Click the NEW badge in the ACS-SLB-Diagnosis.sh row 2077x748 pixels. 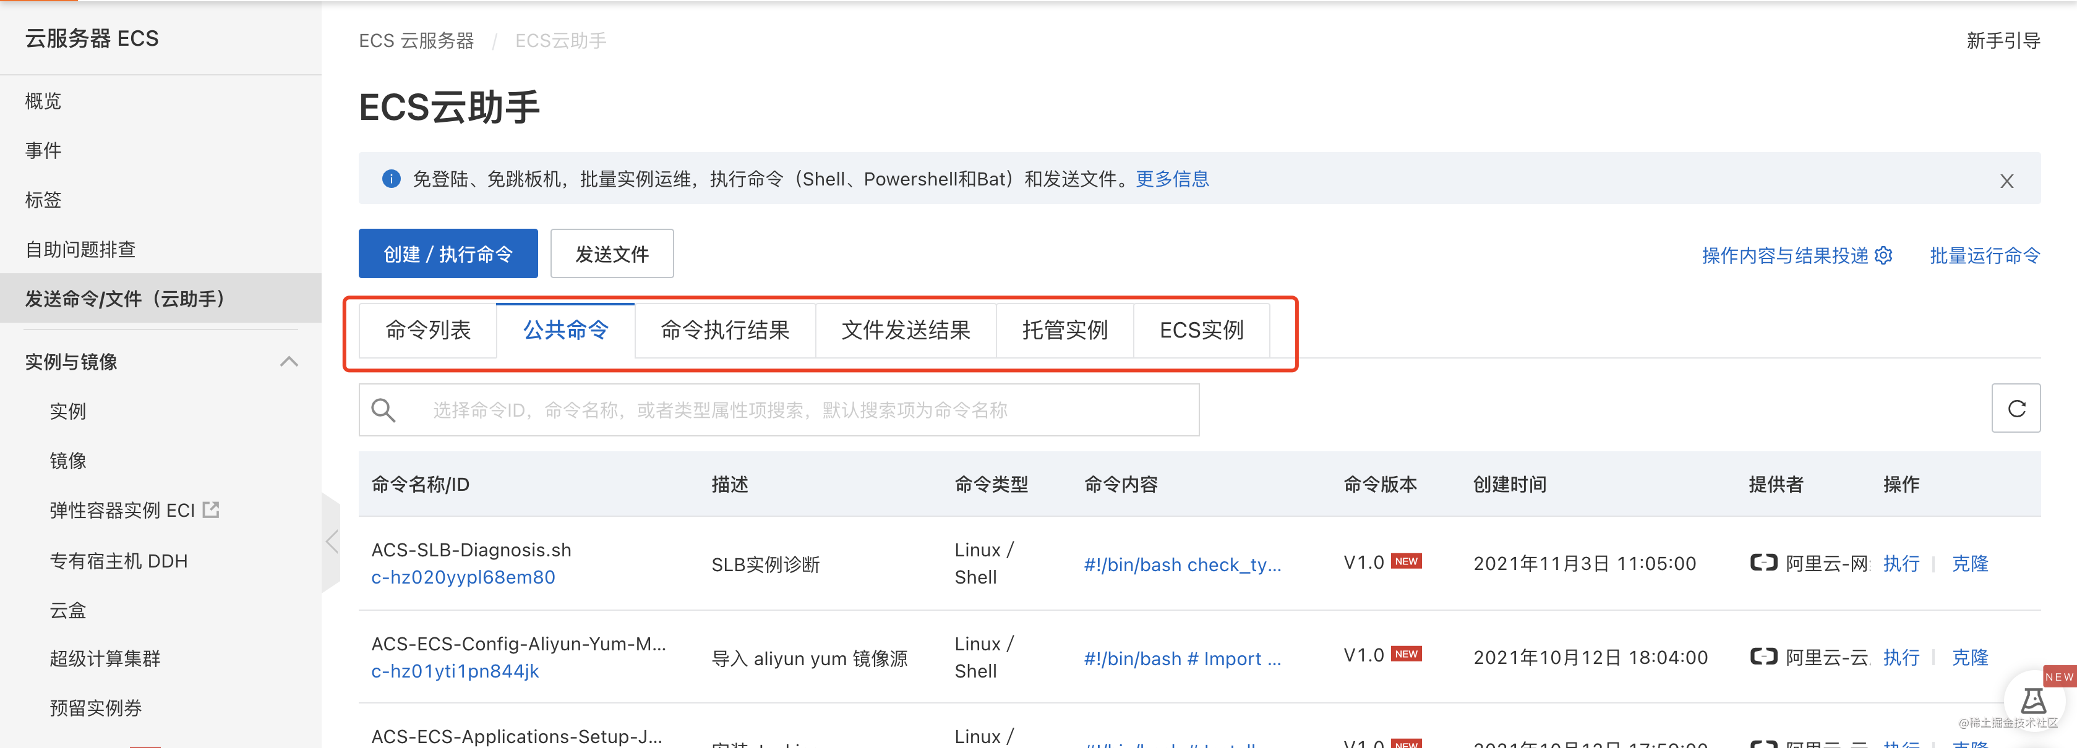(x=1406, y=561)
